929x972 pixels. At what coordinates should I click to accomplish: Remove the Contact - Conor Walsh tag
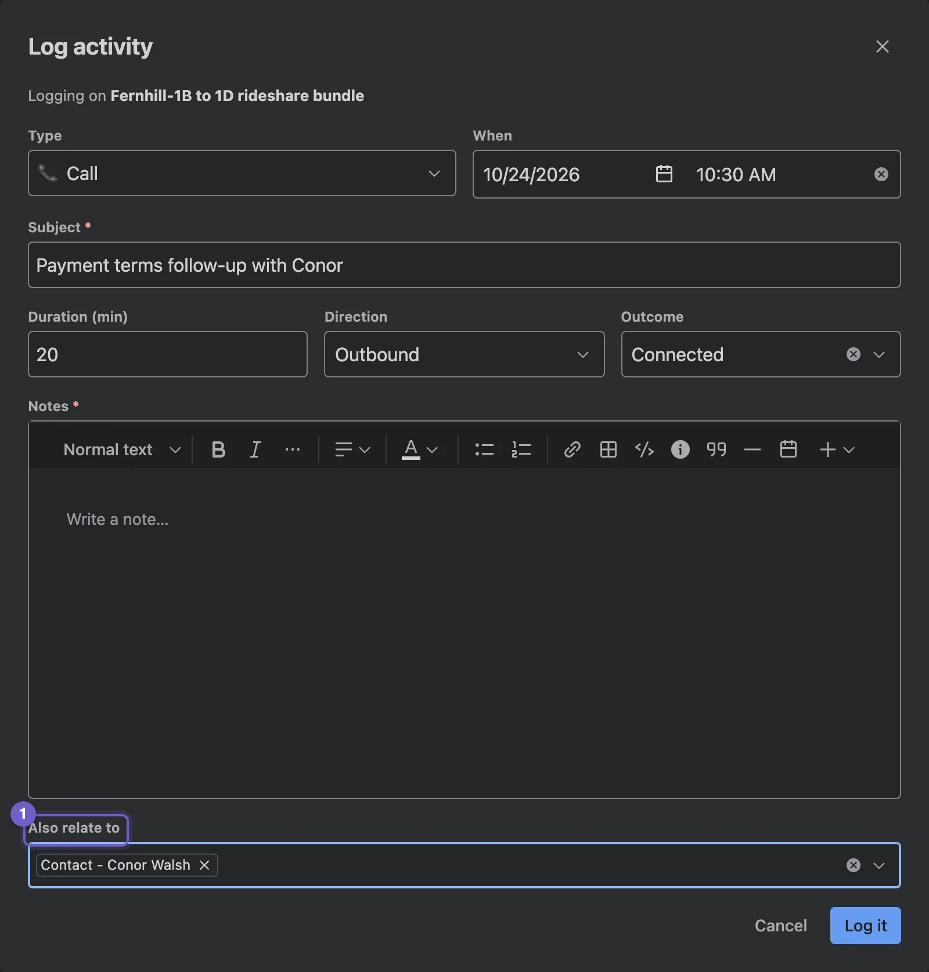(204, 865)
